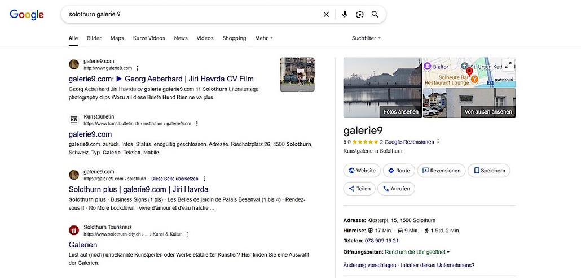This screenshot has width=581, height=278.
Task: Click the red location pin on map
Action: [x=469, y=71]
